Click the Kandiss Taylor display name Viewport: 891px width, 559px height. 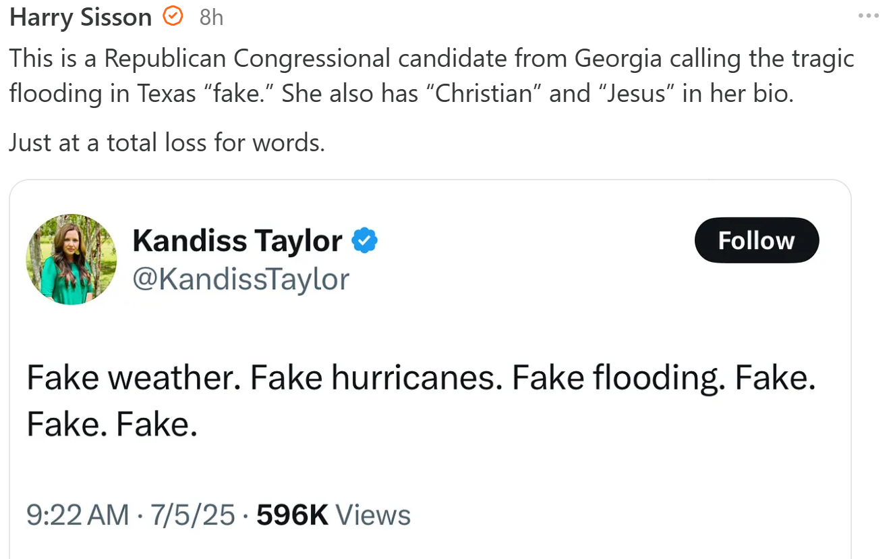click(237, 241)
